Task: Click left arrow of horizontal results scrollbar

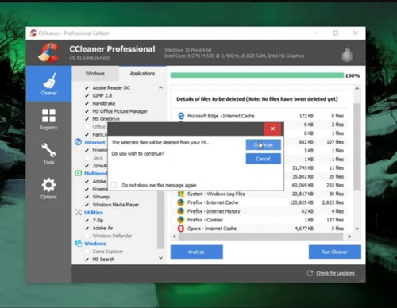Action: tap(175, 237)
